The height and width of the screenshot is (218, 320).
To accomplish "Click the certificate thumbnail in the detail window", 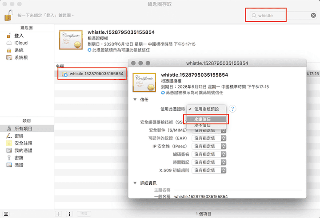I will (144, 82).
